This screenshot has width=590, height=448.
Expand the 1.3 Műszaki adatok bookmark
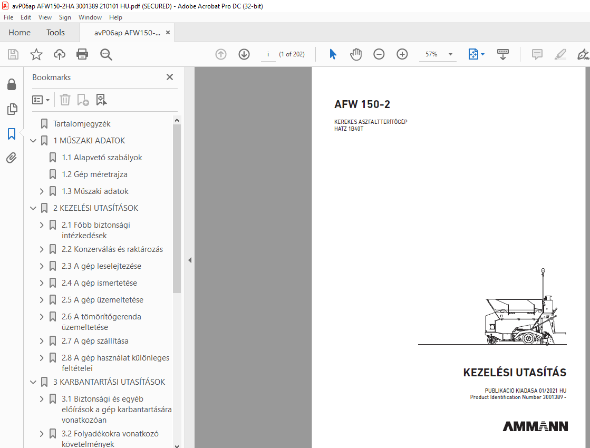click(x=42, y=191)
